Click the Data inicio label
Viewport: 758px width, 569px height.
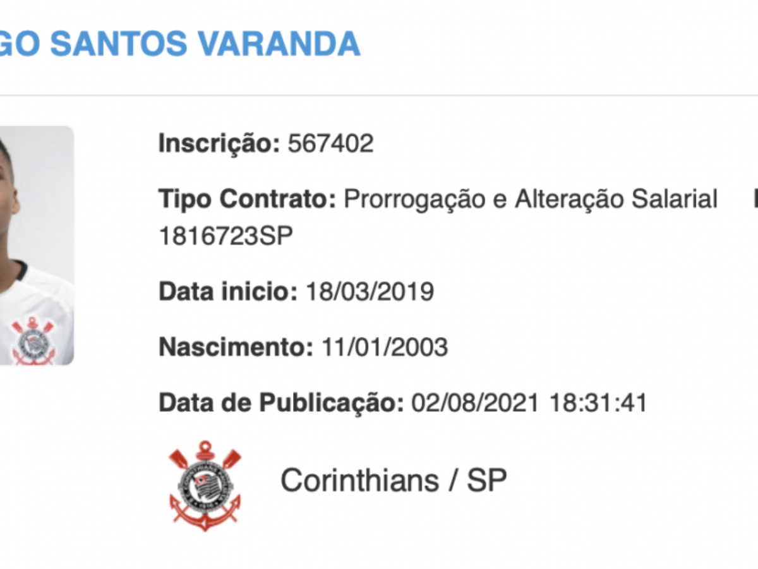227,291
